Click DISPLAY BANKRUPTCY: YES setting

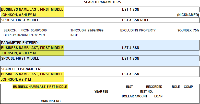pyautogui.click(x=24, y=35)
